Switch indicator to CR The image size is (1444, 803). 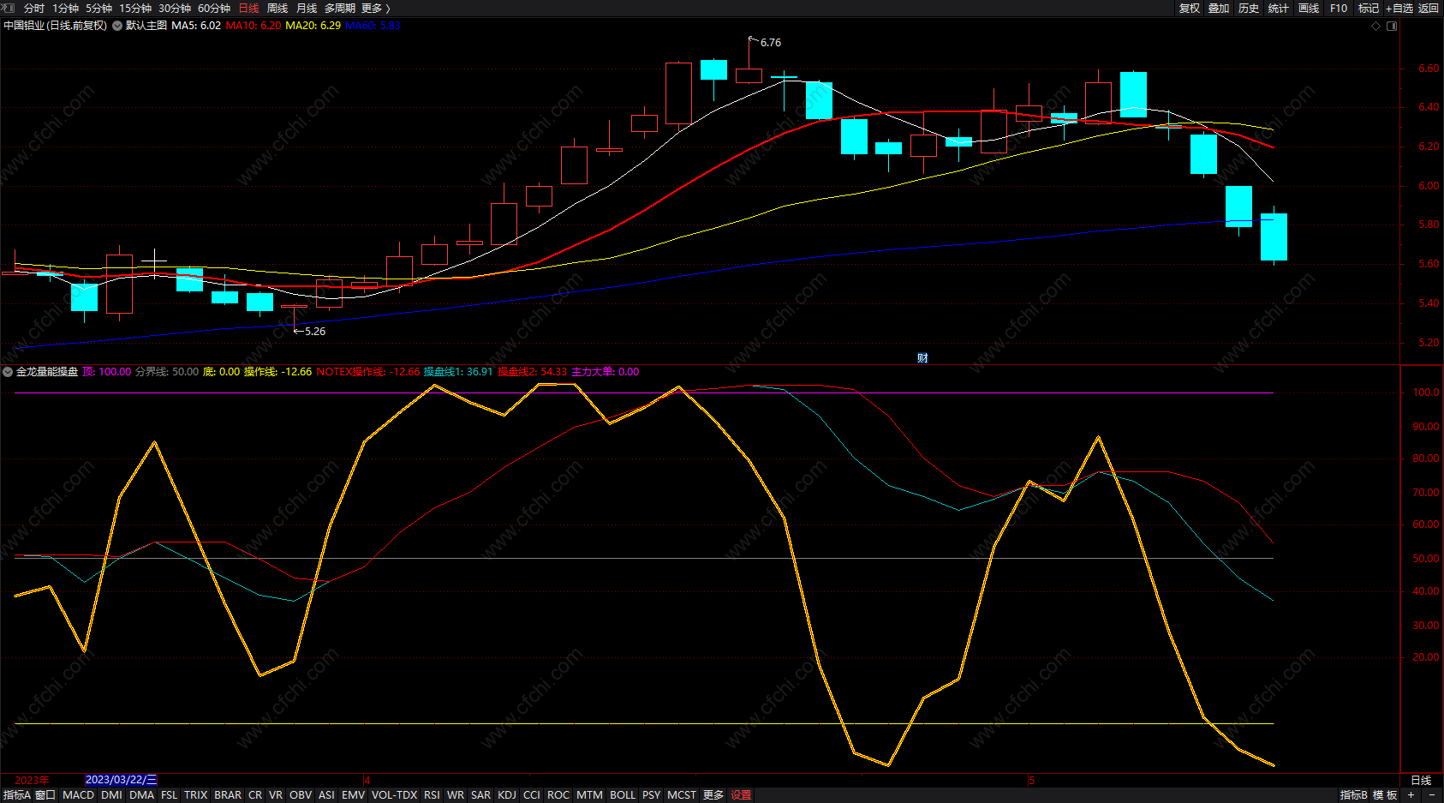(255, 795)
